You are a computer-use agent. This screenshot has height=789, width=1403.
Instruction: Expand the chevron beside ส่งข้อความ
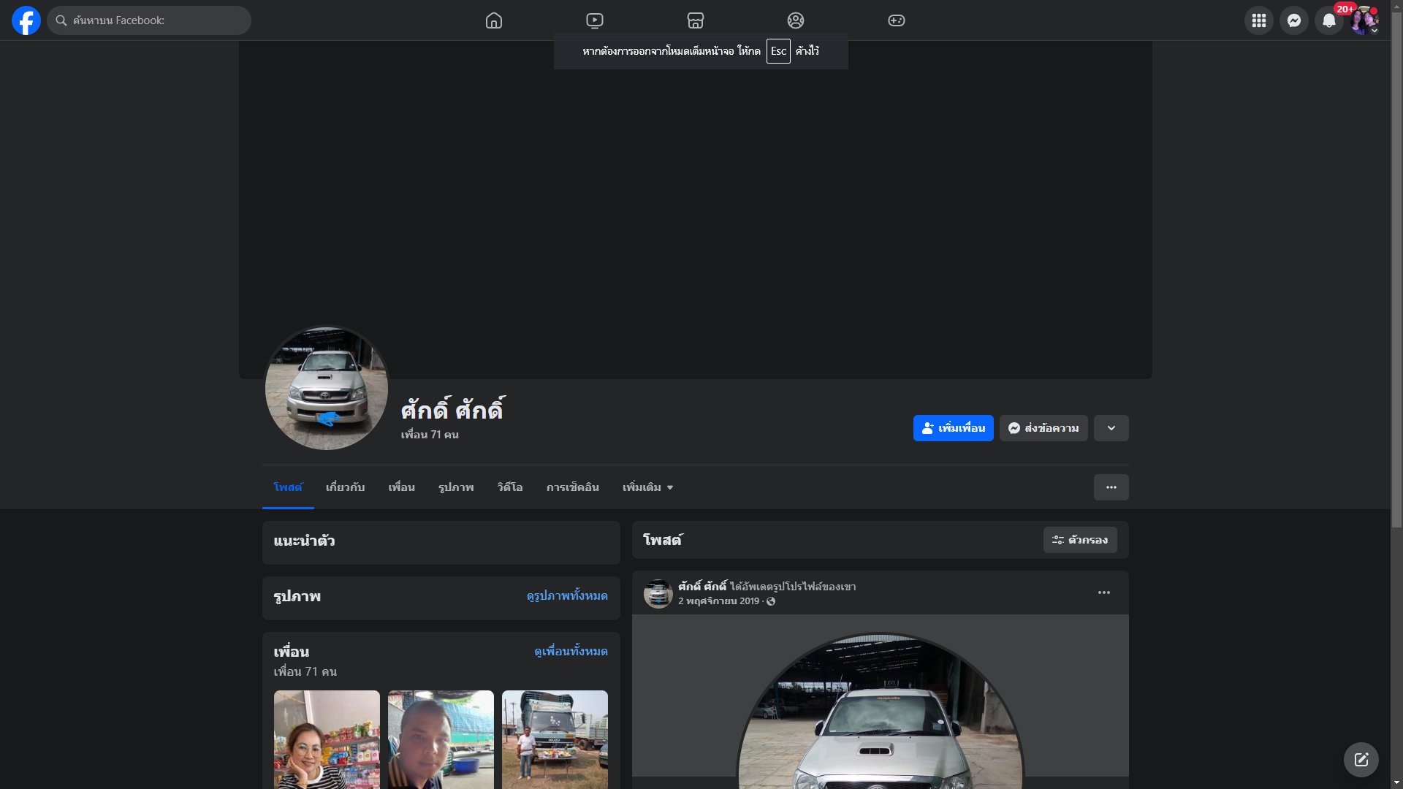[1111, 428]
